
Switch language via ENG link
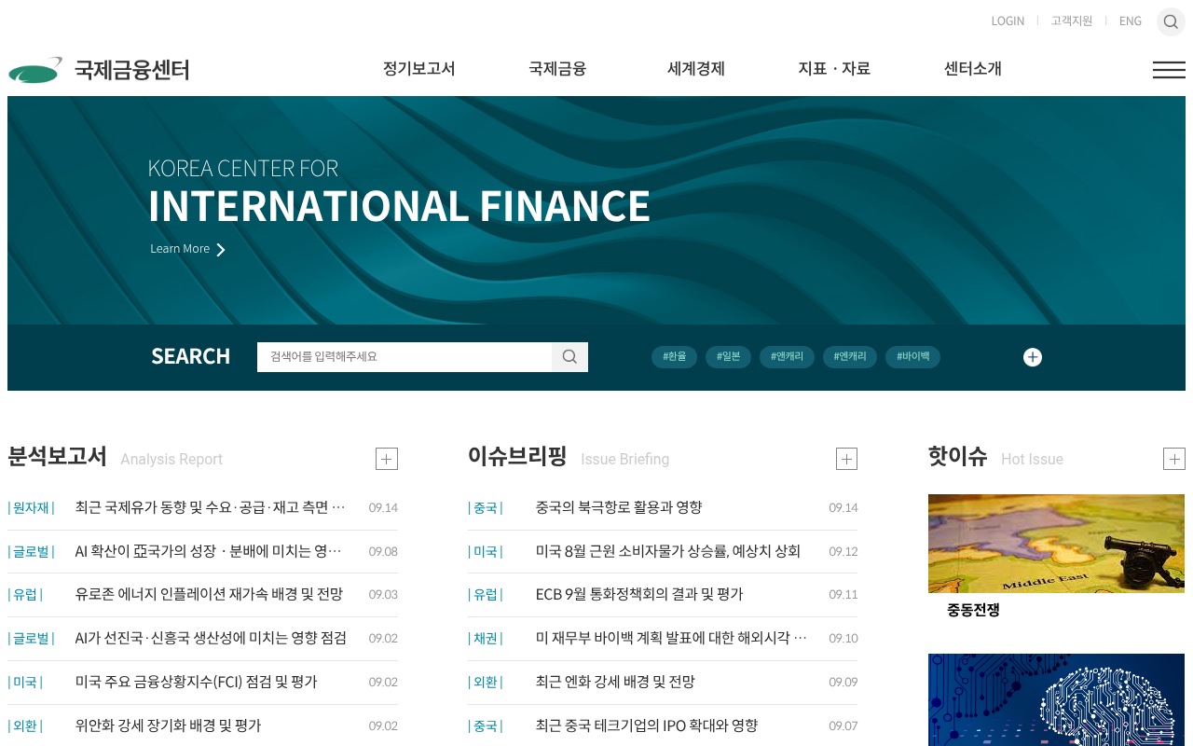click(x=1131, y=21)
